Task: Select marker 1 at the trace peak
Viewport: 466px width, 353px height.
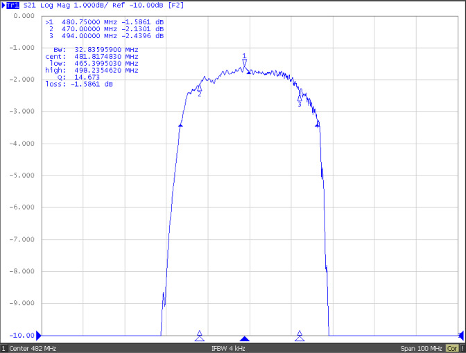Action: pos(244,63)
